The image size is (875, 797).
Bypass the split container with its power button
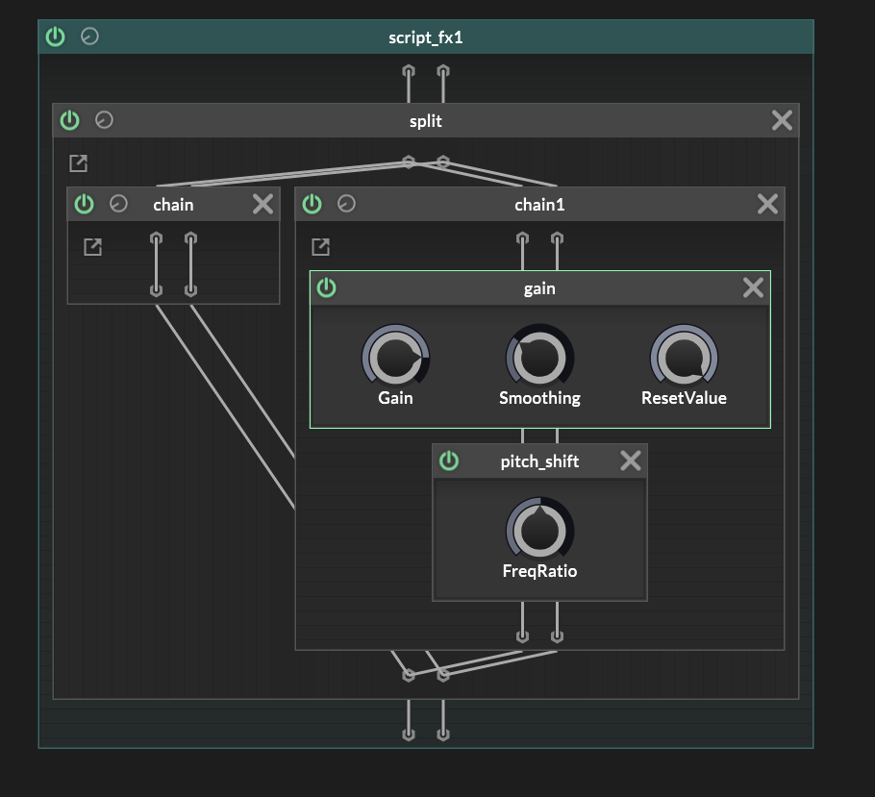[70, 120]
